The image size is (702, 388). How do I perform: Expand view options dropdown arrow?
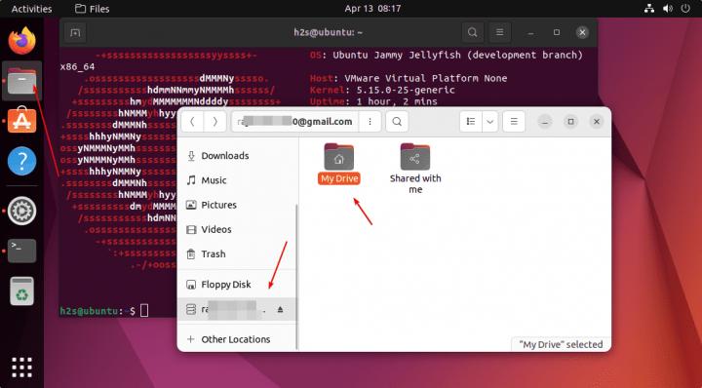click(490, 121)
